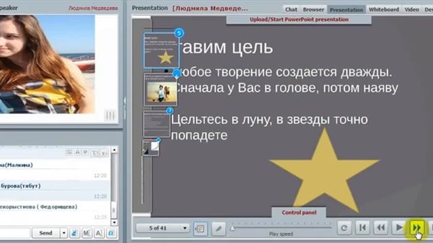Click Upload/Start PowerPoint presentation
Image resolution: width=433 pixels, height=243 pixels.
pyautogui.click(x=299, y=20)
